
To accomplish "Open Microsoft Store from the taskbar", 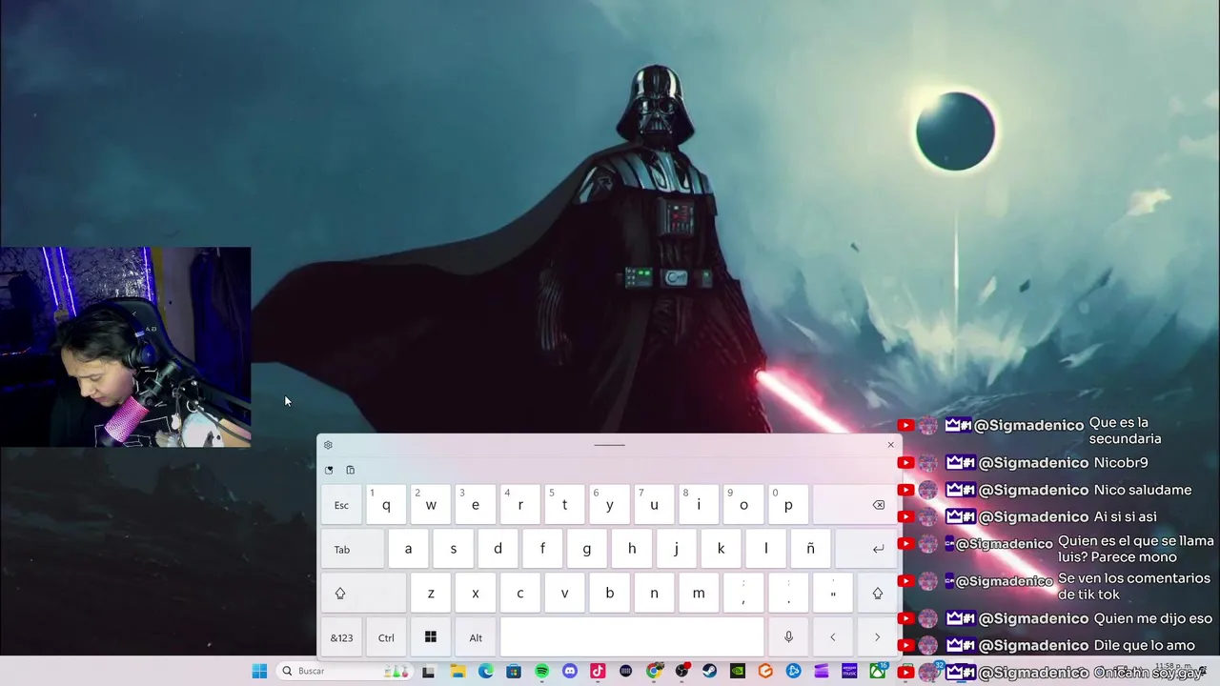I will pos(514,671).
